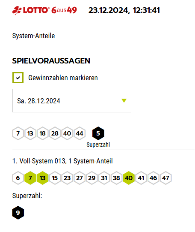Click the LOTTO 6aus49 logo
This screenshot has width=195, height=232.
(x=44, y=10)
